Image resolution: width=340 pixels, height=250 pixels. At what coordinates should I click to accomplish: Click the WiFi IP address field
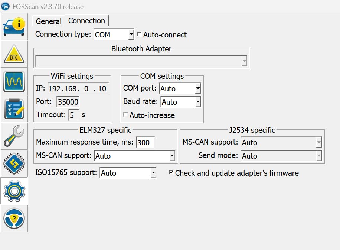pyautogui.click(x=78, y=88)
